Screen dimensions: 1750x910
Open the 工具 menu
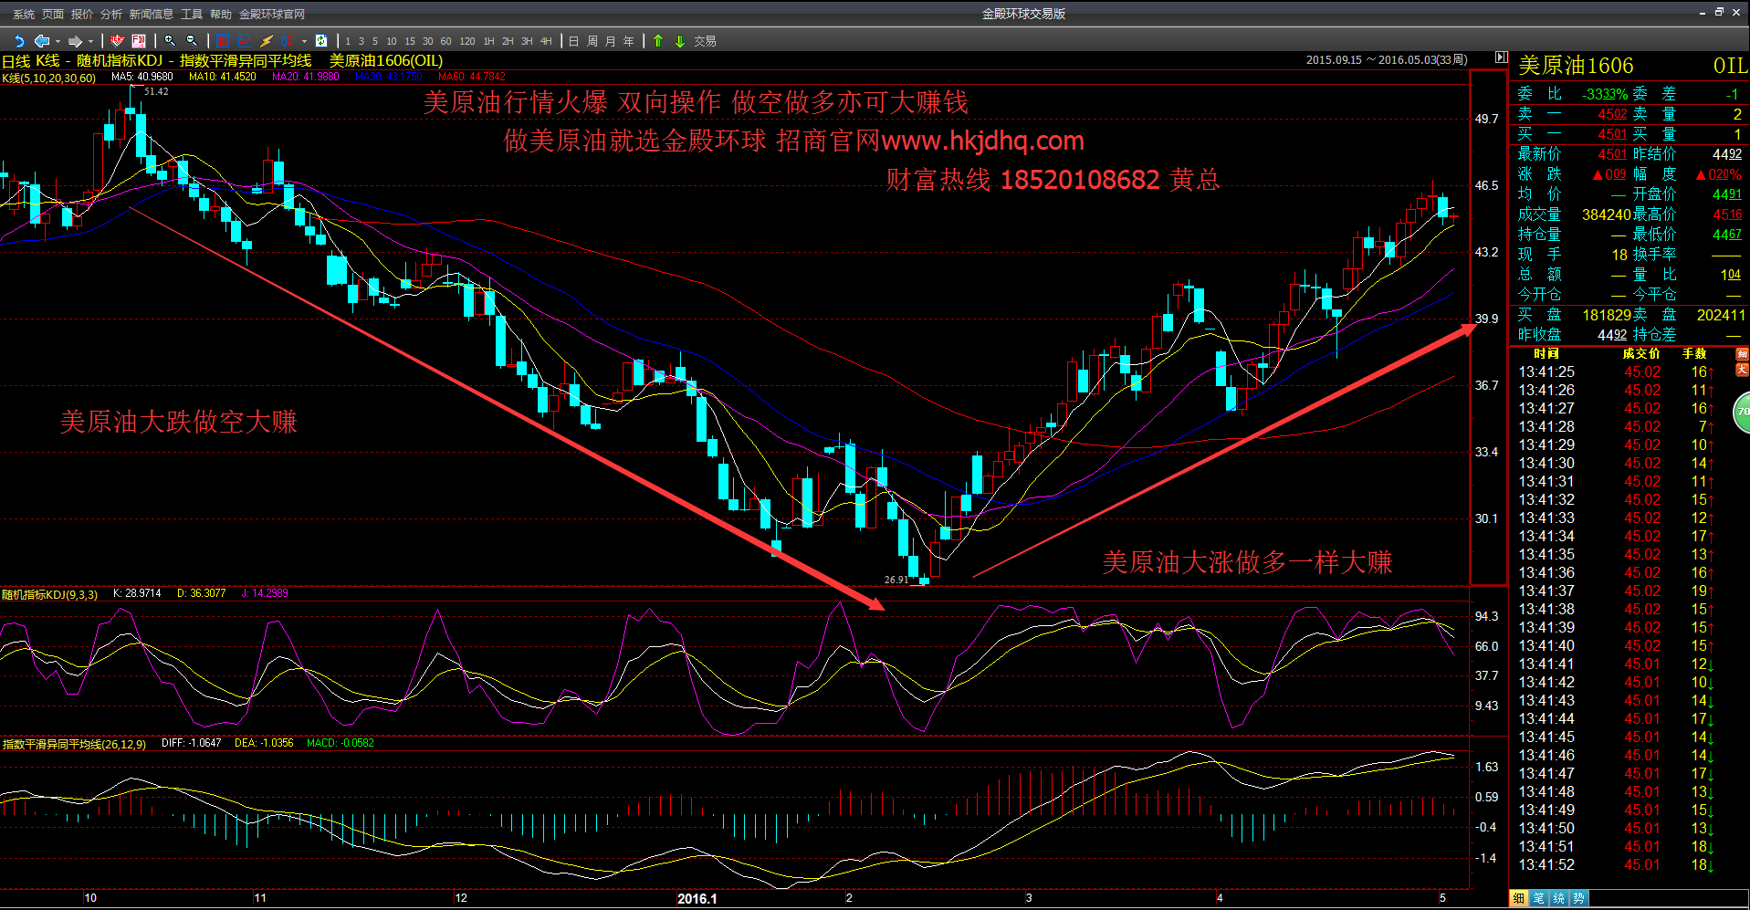click(192, 14)
